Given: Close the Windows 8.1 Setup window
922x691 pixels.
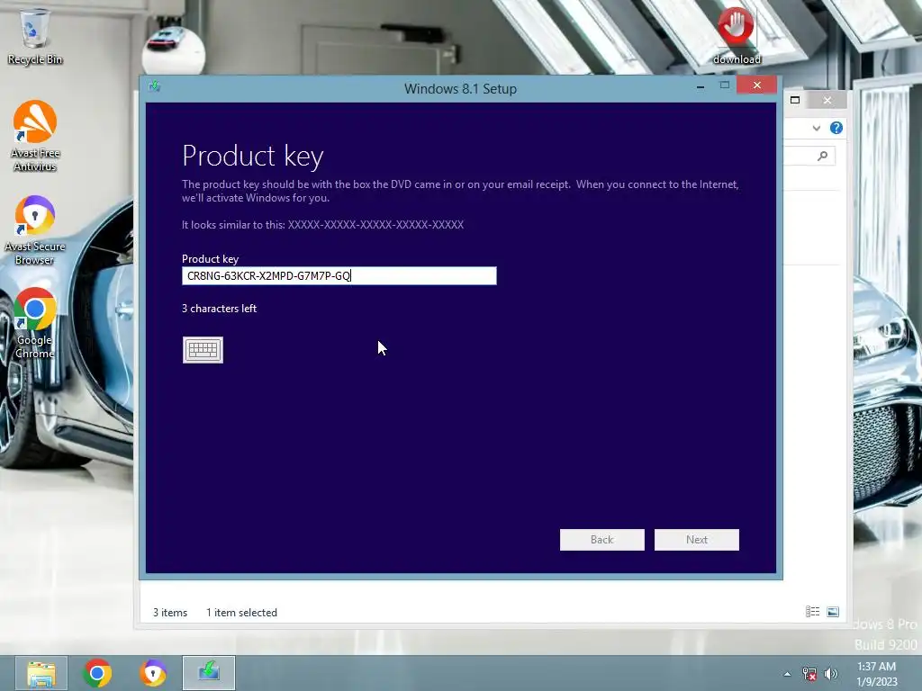Looking at the screenshot, I should [x=756, y=85].
